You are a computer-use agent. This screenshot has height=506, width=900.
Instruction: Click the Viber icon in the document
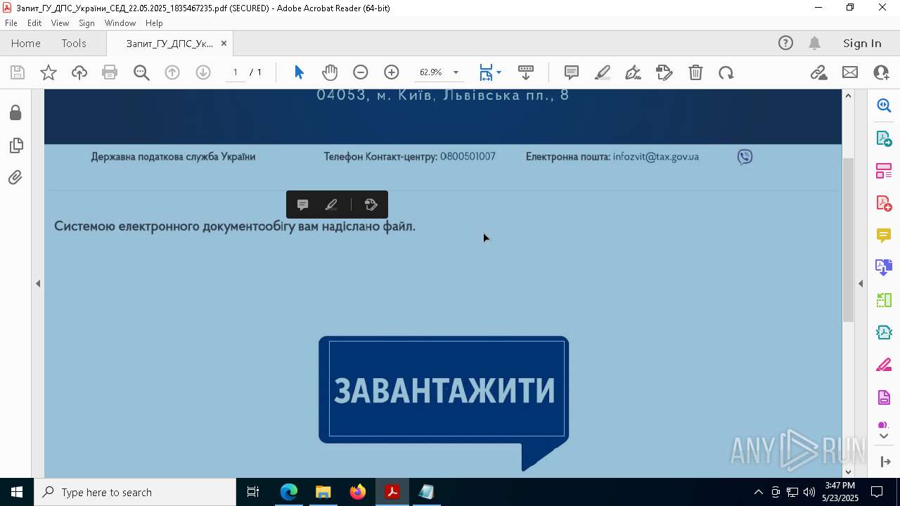[745, 157]
